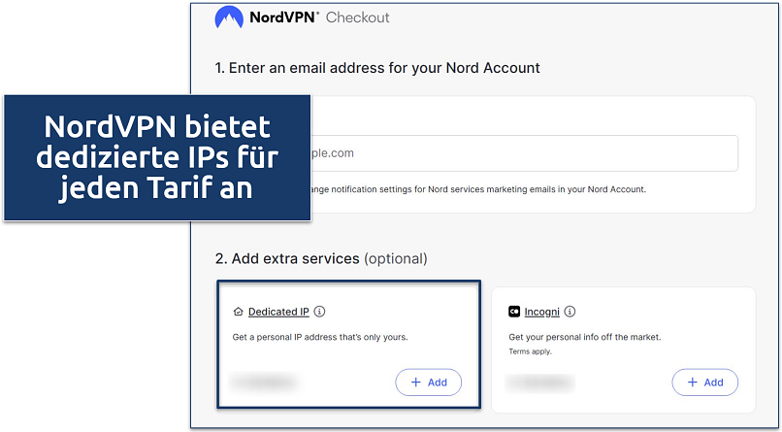Click the house icon beside Dedicated IP
The height and width of the screenshot is (432, 782).
239,313
